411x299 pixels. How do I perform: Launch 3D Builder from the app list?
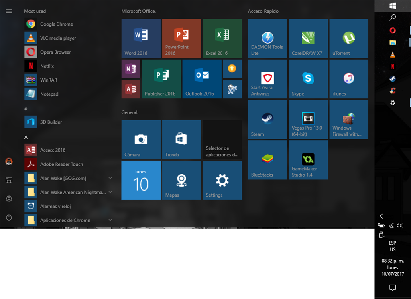tap(68, 122)
